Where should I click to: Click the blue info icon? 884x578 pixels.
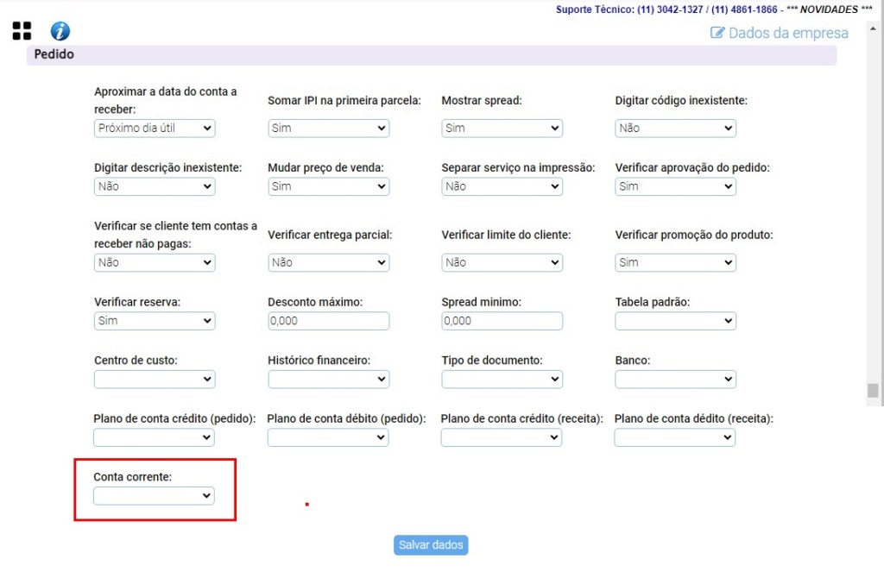click(x=59, y=30)
